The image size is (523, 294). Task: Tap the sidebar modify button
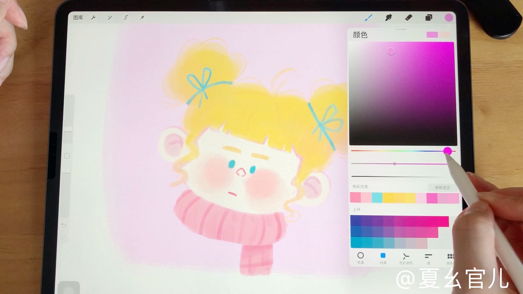pyautogui.click(x=67, y=156)
